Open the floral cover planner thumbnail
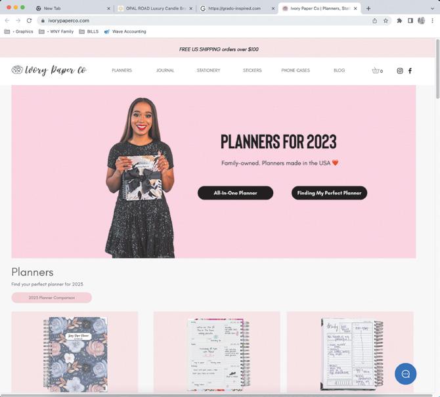This screenshot has height=397, width=440. [75, 354]
